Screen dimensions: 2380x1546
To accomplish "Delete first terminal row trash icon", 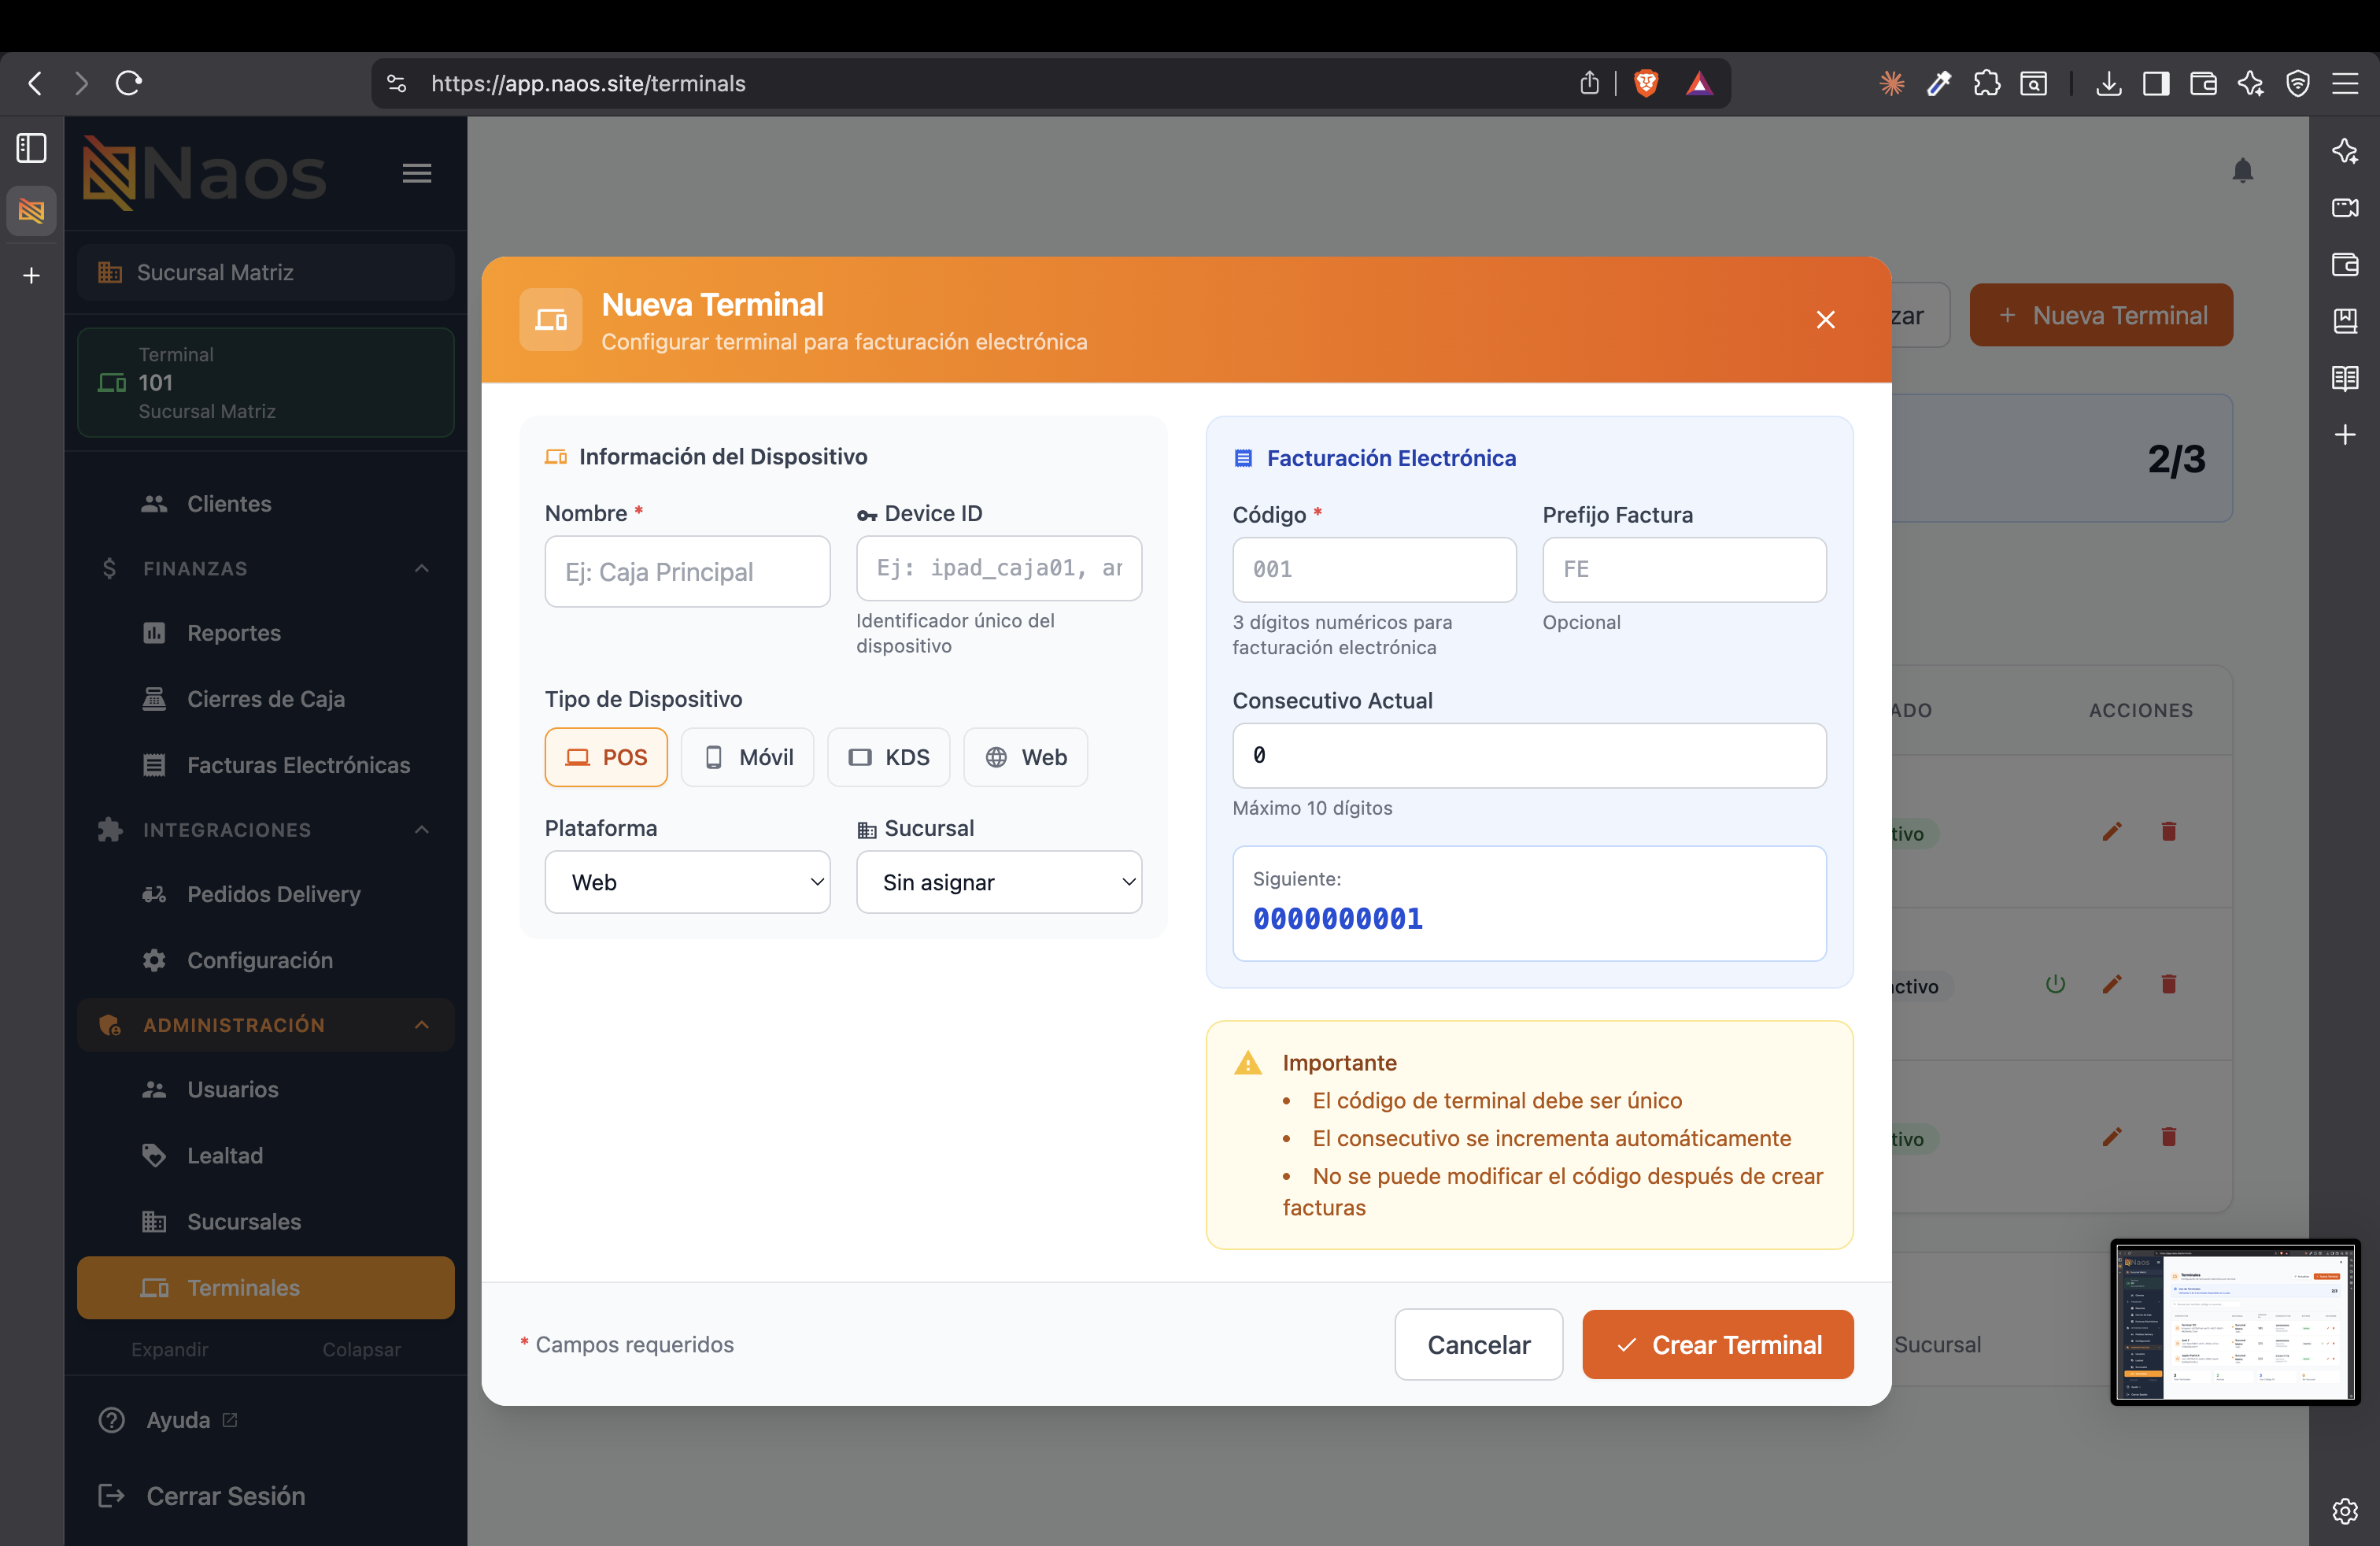I will click(2168, 831).
